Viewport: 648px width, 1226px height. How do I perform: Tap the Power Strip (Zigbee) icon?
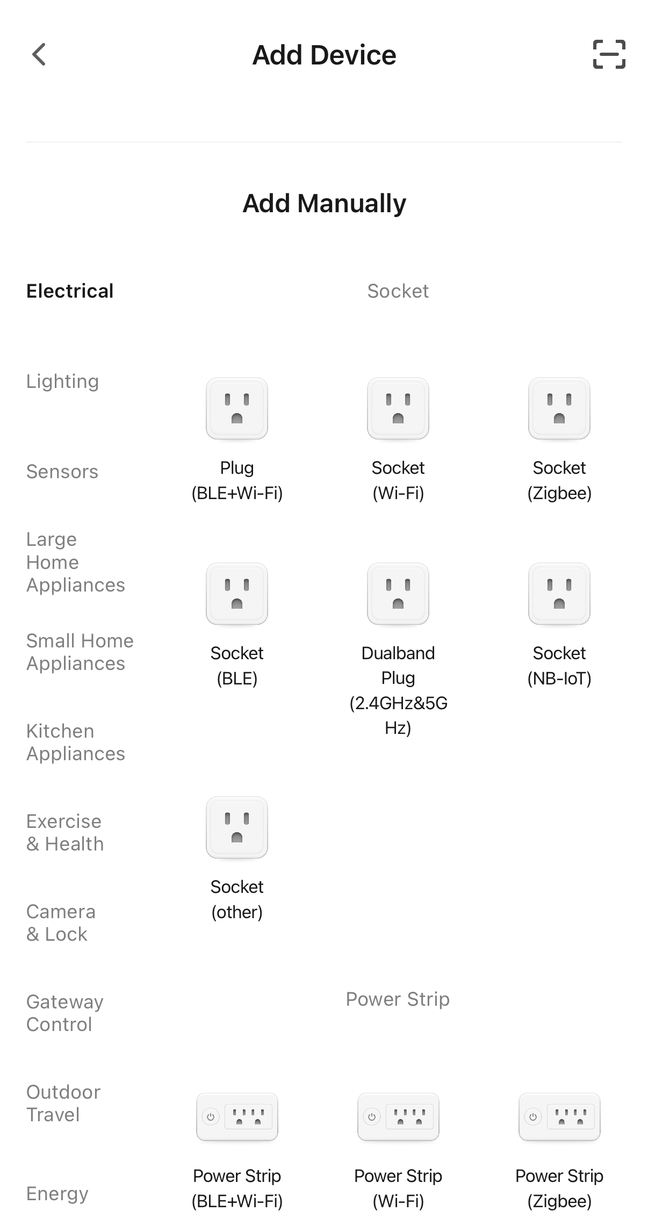tap(559, 1116)
